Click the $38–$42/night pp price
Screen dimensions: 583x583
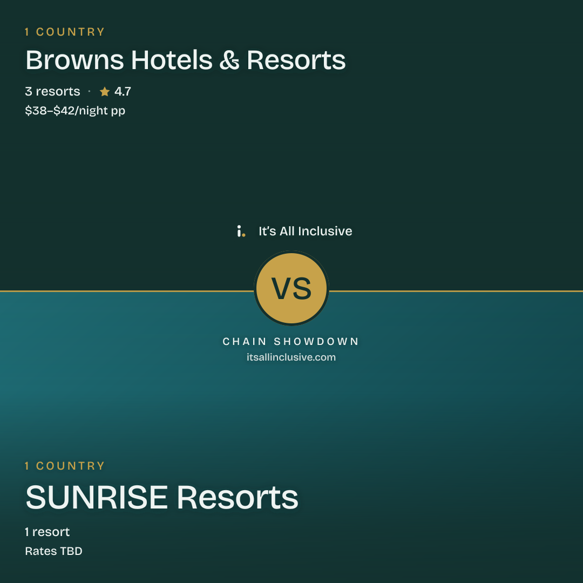[75, 111]
